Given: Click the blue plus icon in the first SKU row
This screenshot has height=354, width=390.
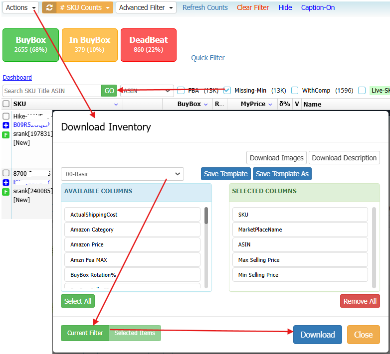Looking at the screenshot, I should pos(6,125).
